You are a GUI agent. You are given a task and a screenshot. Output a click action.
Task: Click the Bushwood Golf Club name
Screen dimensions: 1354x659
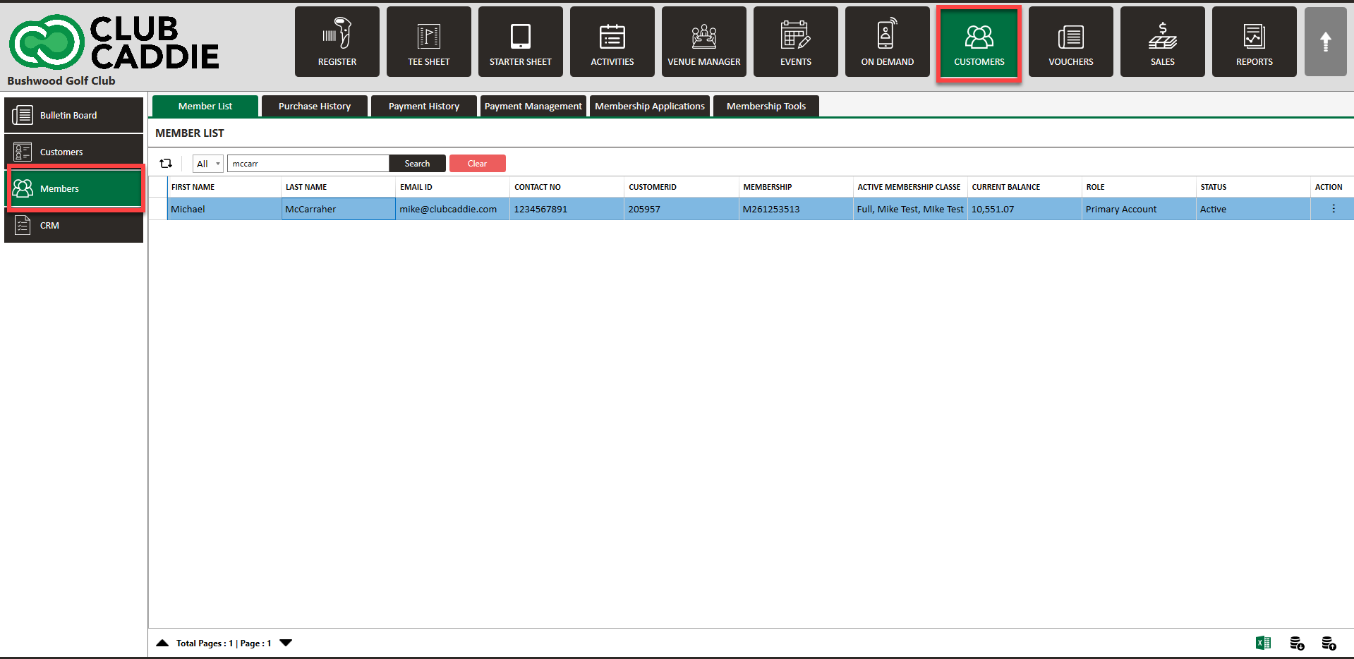[61, 80]
